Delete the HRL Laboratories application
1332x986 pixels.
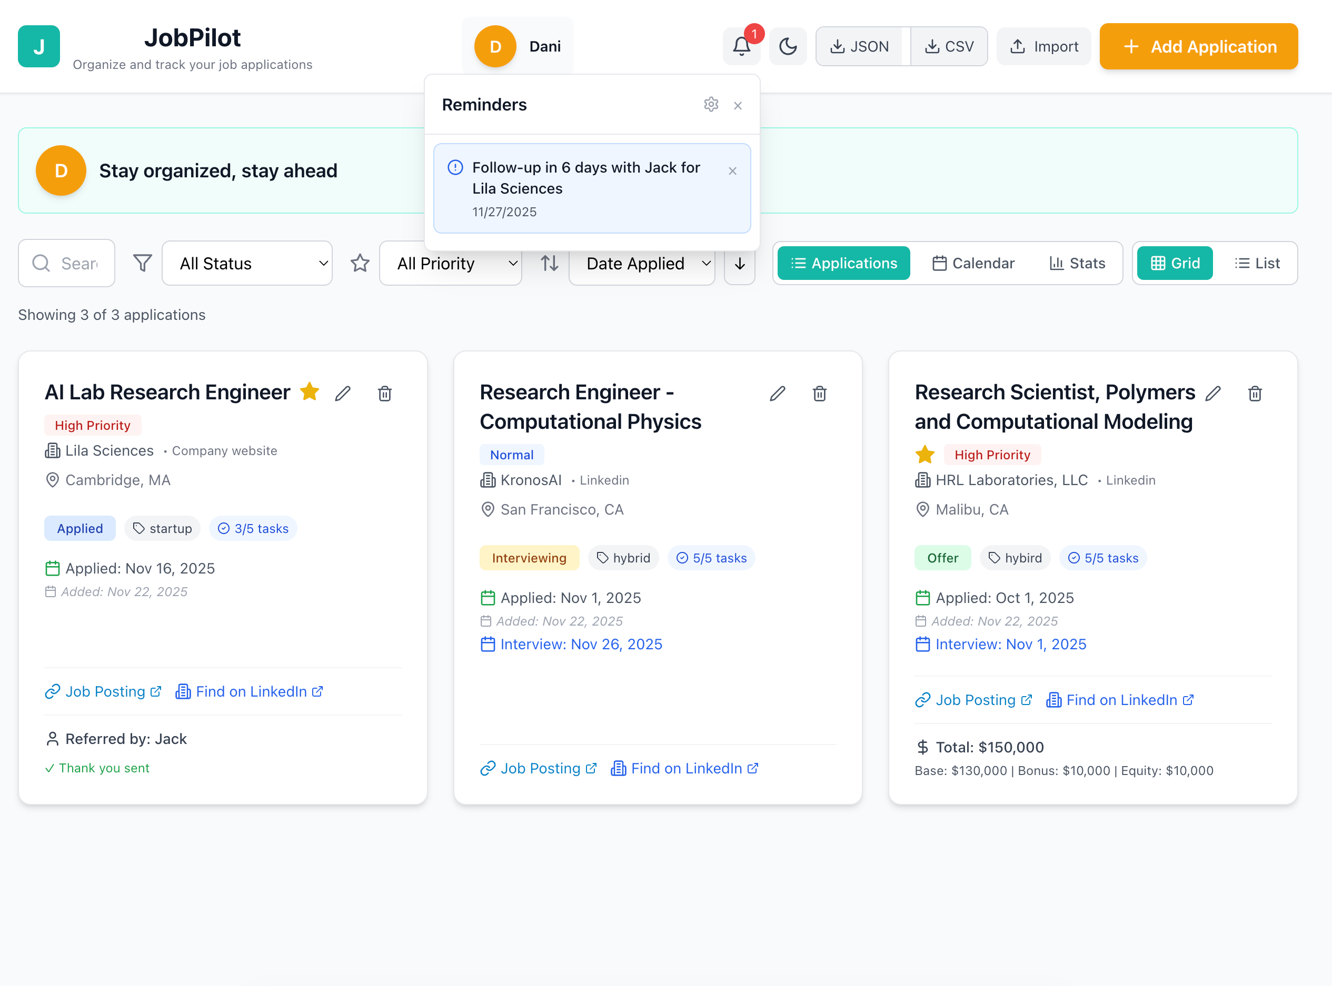coord(1255,394)
